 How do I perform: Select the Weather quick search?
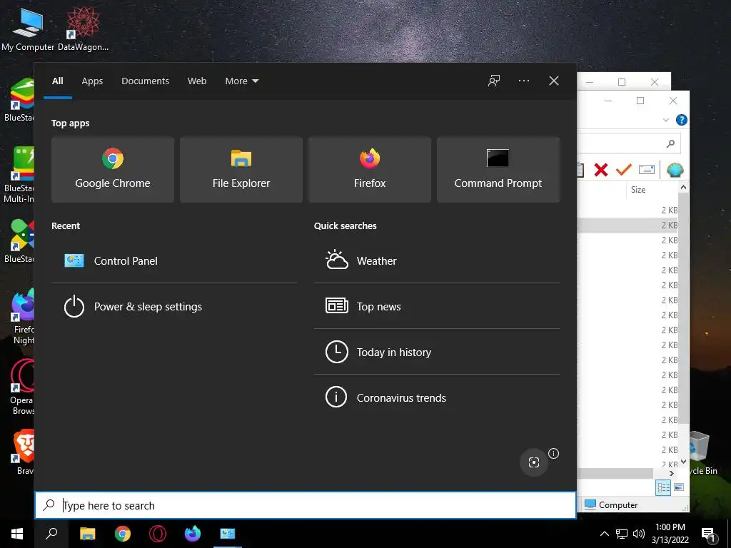pos(436,261)
